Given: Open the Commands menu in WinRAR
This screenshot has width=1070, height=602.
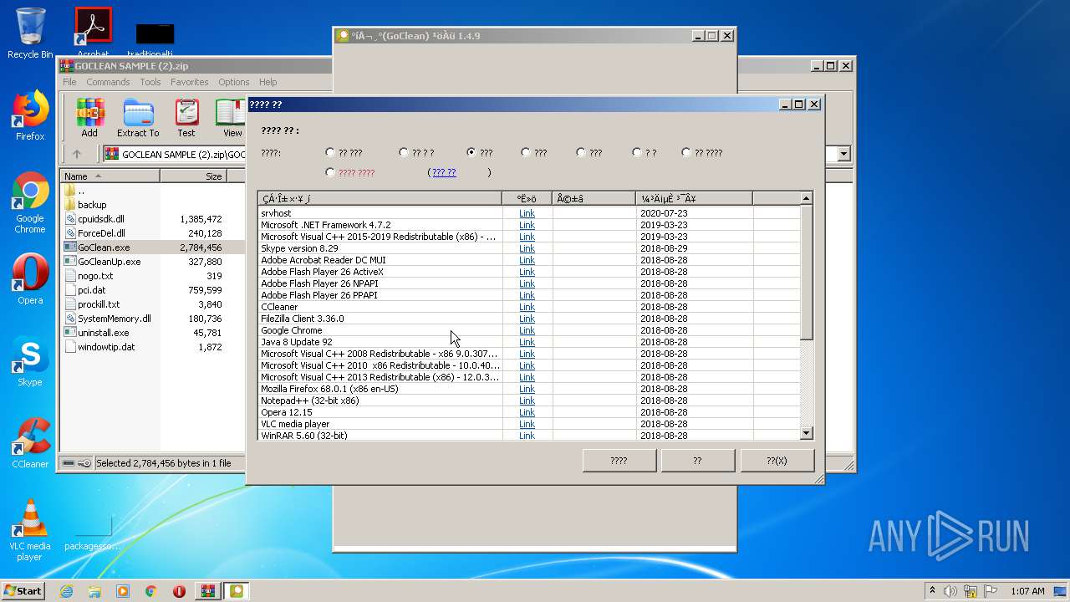Looking at the screenshot, I should click(x=108, y=82).
